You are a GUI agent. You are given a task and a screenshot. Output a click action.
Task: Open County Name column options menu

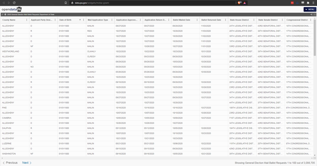click(26, 20)
